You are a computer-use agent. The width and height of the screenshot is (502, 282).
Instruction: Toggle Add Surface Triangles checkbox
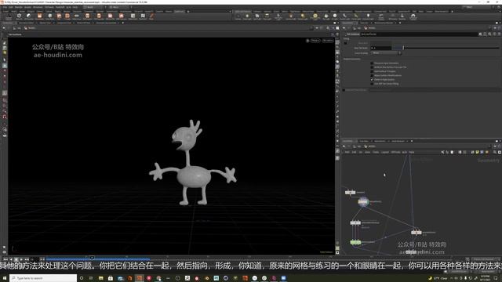[x=372, y=71]
